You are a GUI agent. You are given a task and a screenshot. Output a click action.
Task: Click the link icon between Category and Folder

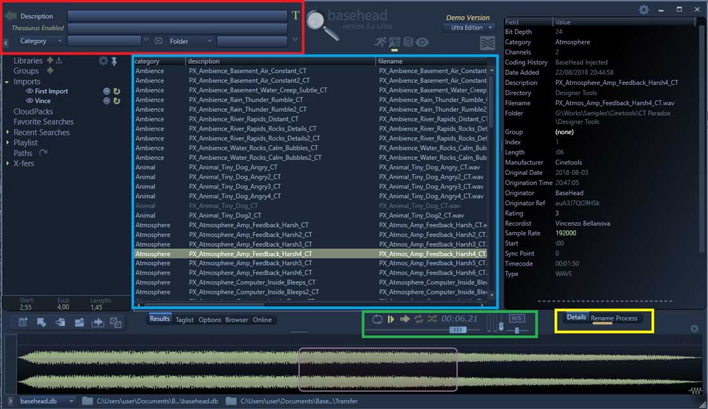point(158,41)
